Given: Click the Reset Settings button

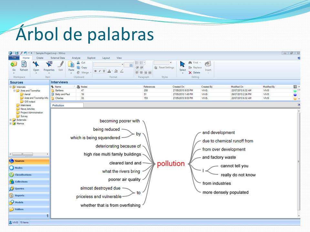Looking at the screenshot, I should 164,67.
